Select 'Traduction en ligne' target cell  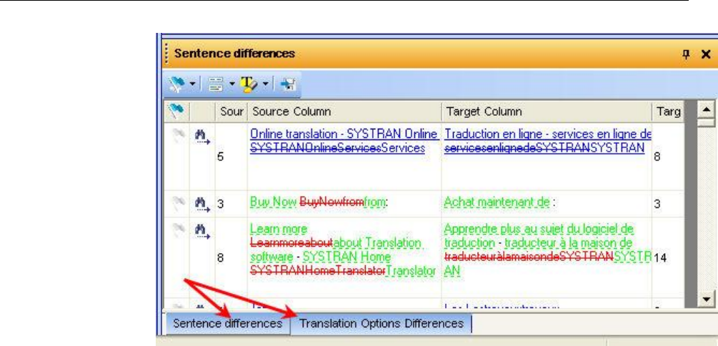(546, 157)
